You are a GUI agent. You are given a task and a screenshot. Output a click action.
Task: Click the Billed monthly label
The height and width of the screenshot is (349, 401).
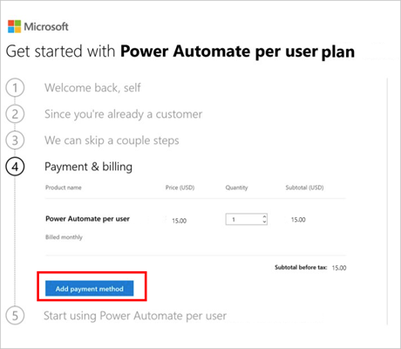(x=64, y=237)
